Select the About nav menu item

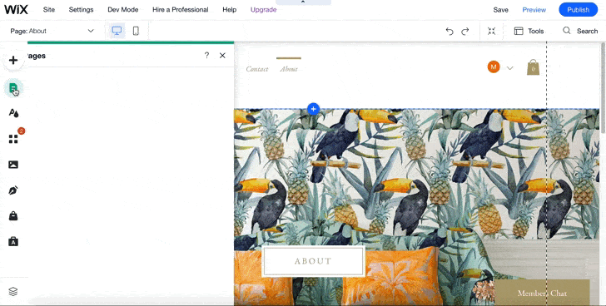click(x=289, y=69)
